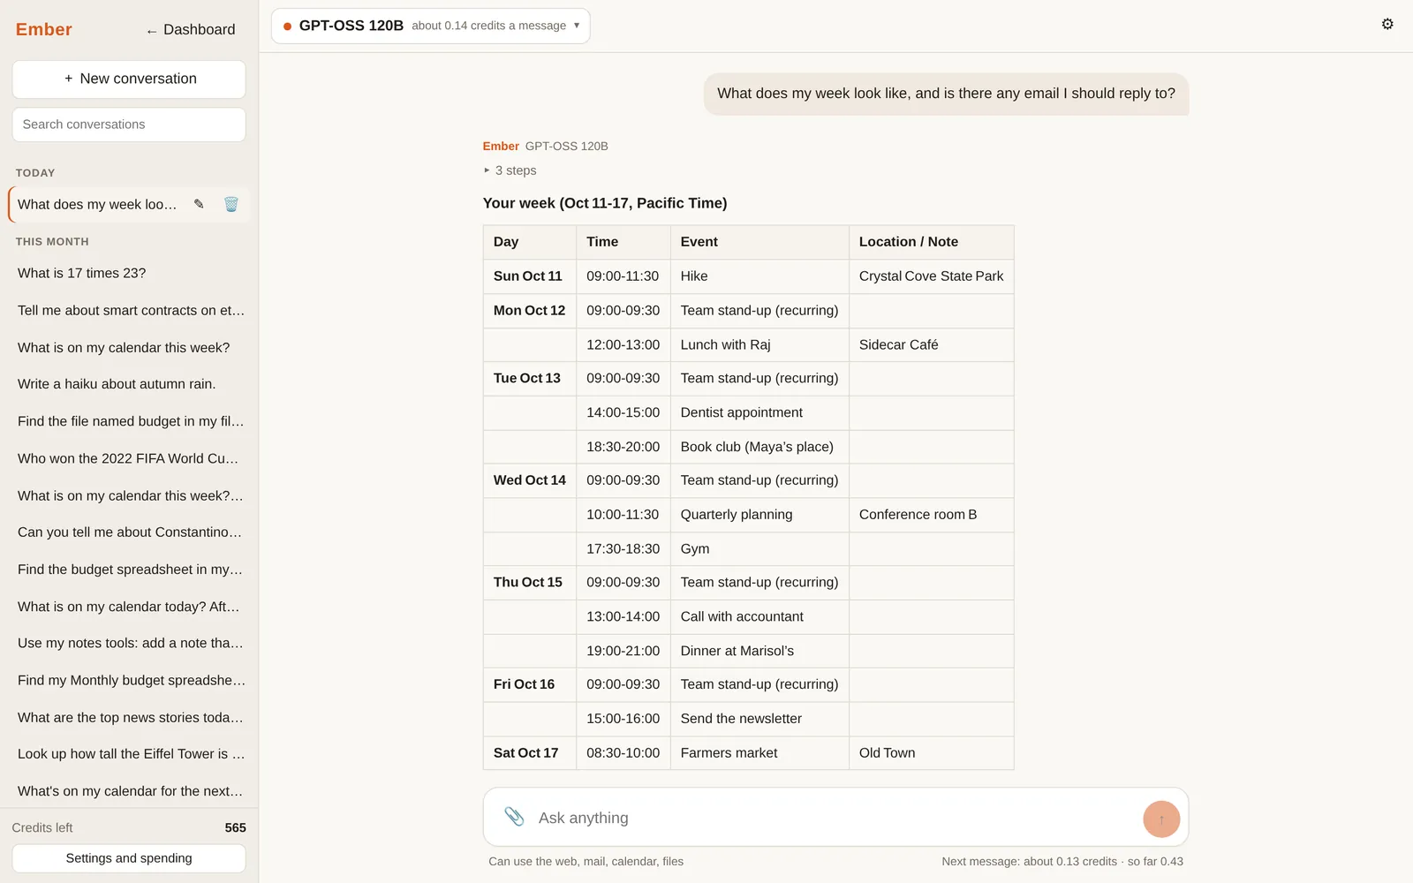Image resolution: width=1413 pixels, height=883 pixels.
Task: Go back to Dashboard
Action: [x=191, y=29]
